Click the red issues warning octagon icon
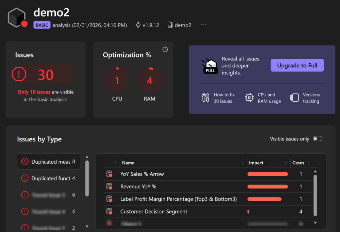 [19, 74]
